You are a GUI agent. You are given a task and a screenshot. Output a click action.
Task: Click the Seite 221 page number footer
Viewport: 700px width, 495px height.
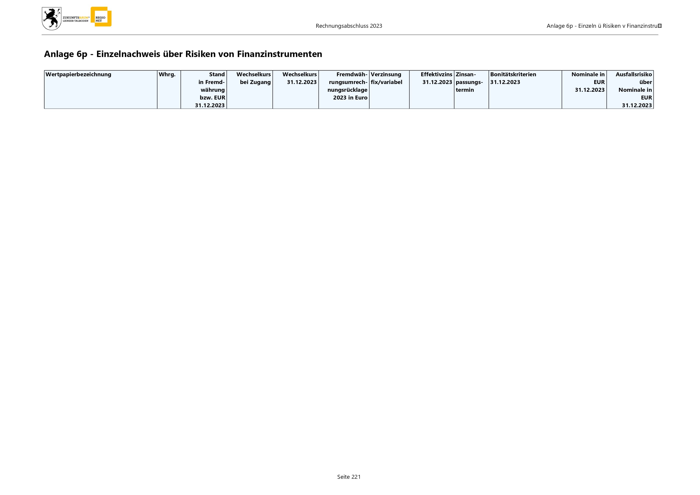click(x=349, y=477)
